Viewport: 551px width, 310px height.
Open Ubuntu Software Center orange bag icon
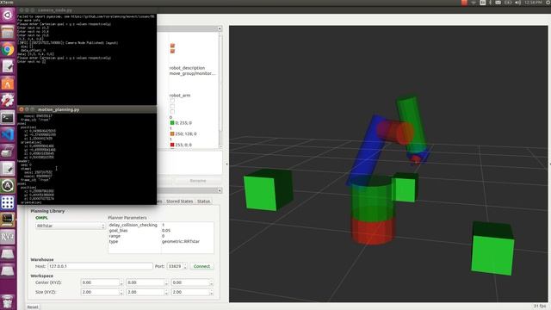coord(8,84)
